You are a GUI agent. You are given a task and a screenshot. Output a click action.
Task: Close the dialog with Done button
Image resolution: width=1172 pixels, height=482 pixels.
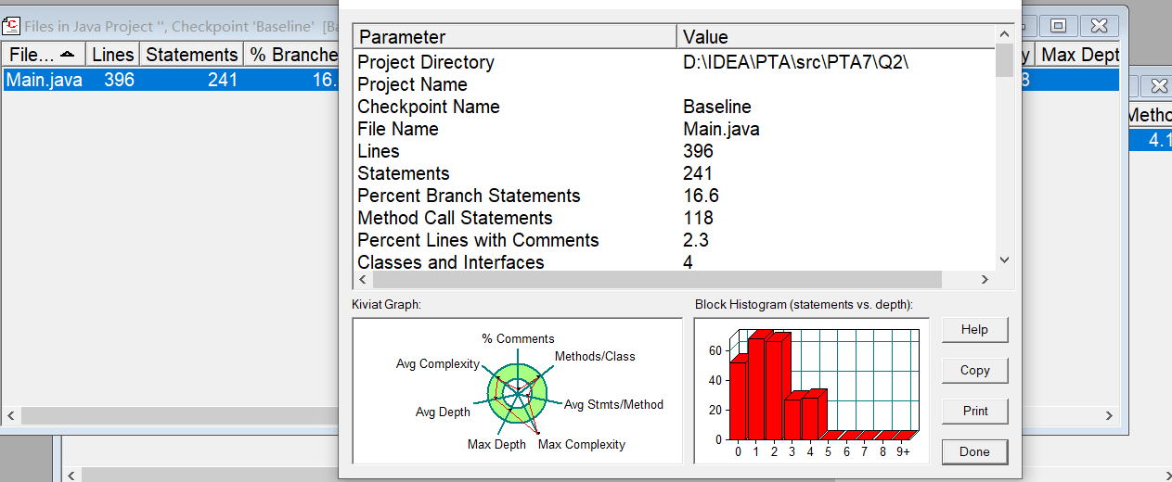point(974,451)
